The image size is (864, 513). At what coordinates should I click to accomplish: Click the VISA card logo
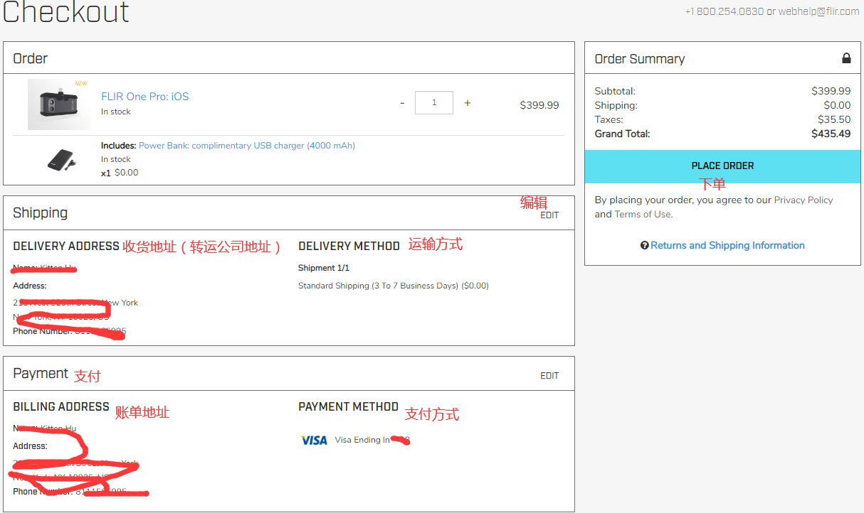(314, 441)
